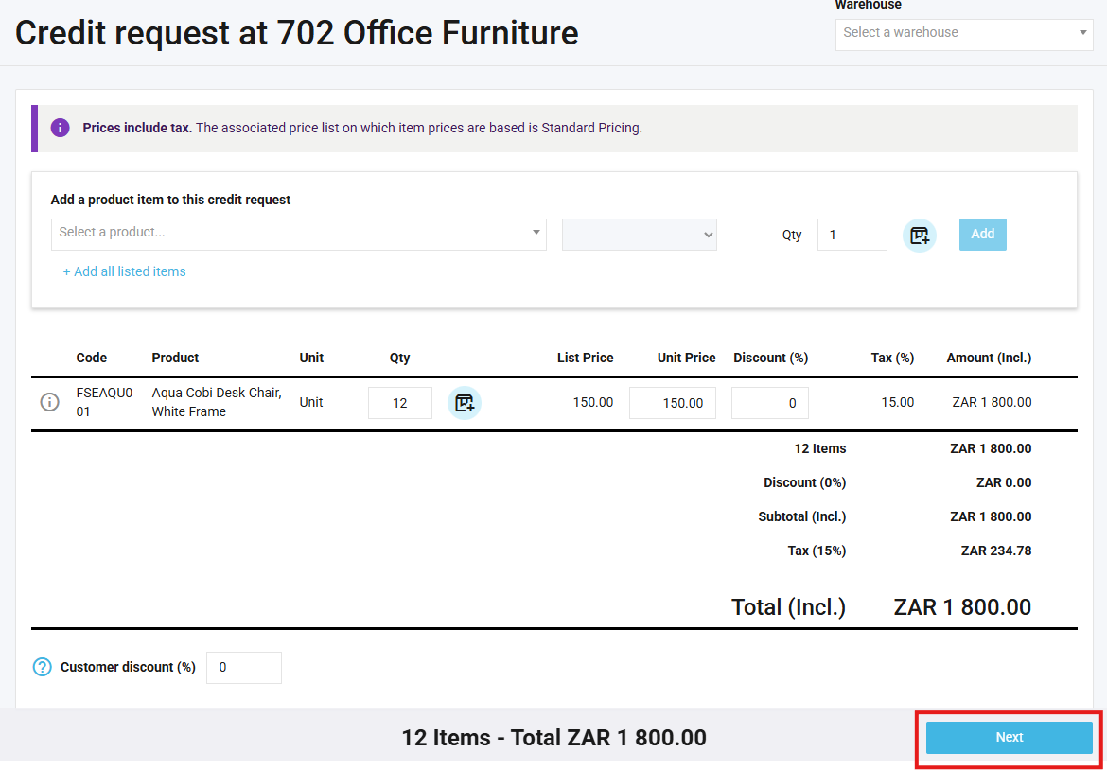Click the Add all listed items link

(124, 271)
